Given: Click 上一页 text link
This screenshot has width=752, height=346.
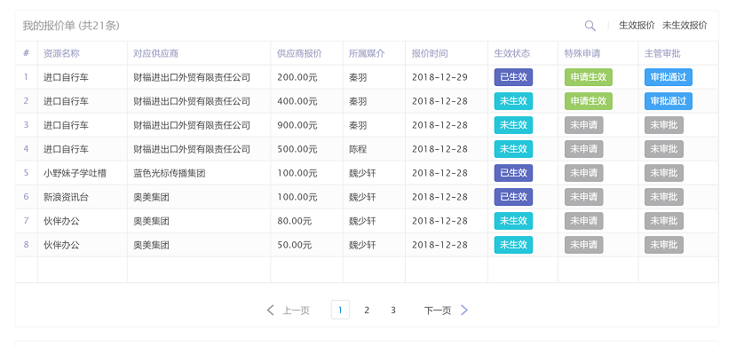Looking at the screenshot, I should point(296,311).
